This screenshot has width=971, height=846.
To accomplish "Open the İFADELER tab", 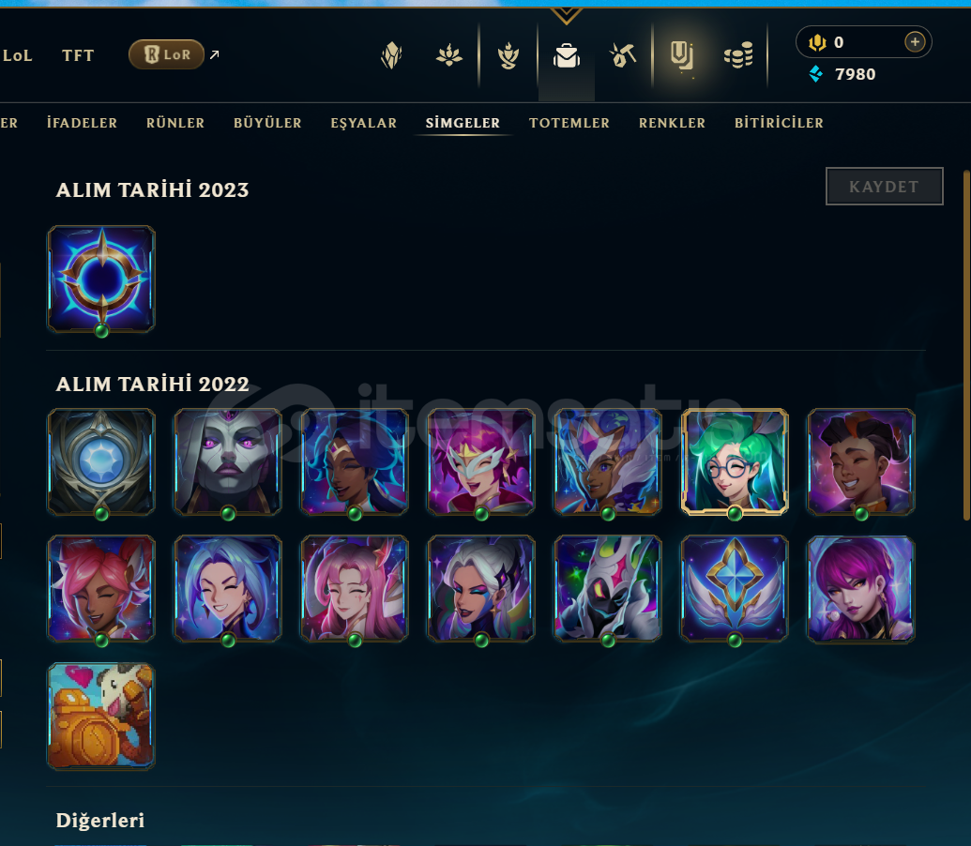I will (x=82, y=123).
